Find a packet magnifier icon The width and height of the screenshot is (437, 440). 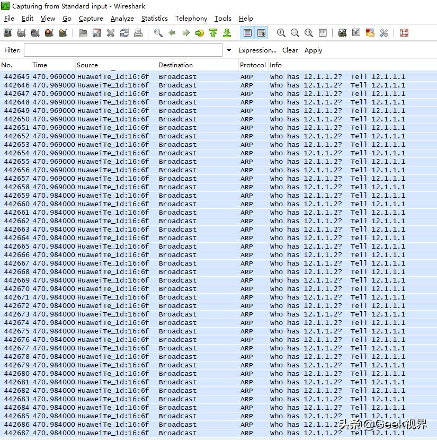tap(158, 33)
